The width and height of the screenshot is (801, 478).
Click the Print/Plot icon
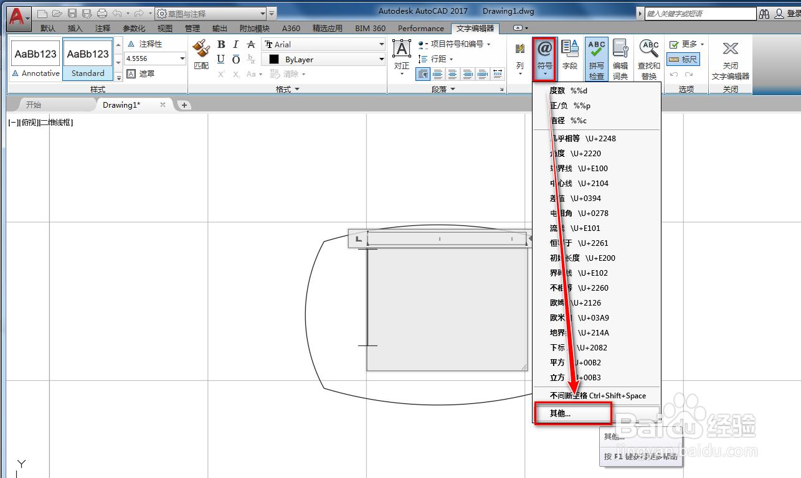102,13
